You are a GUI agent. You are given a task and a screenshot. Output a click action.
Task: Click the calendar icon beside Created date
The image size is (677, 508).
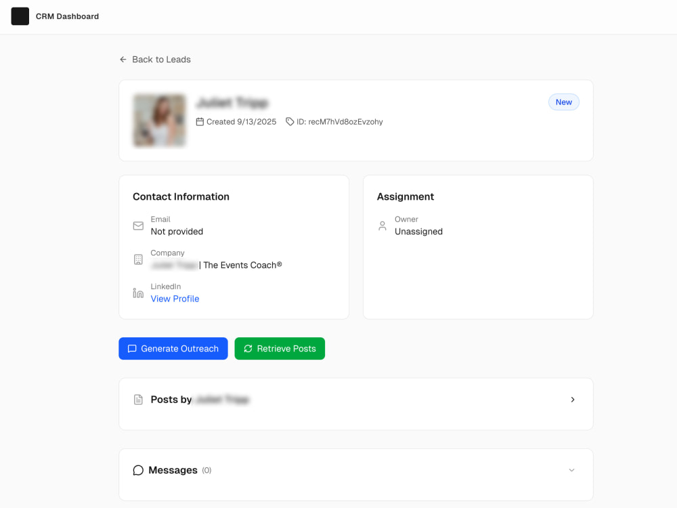click(200, 122)
